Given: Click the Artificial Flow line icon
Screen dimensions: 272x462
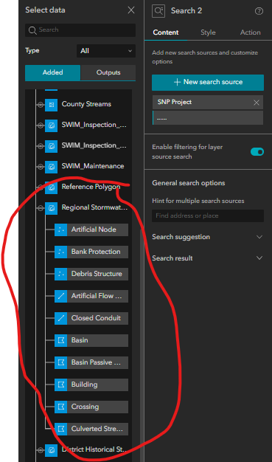Looking at the screenshot, I should click(x=61, y=296).
